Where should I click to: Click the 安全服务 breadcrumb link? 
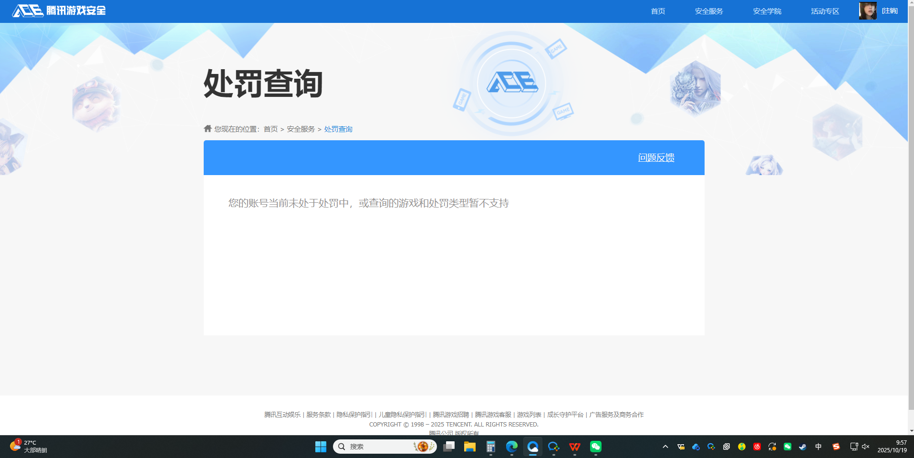coord(300,128)
